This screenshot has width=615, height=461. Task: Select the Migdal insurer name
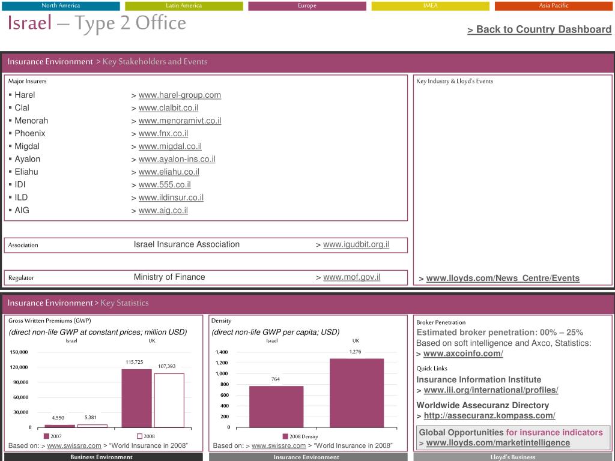(27, 146)
